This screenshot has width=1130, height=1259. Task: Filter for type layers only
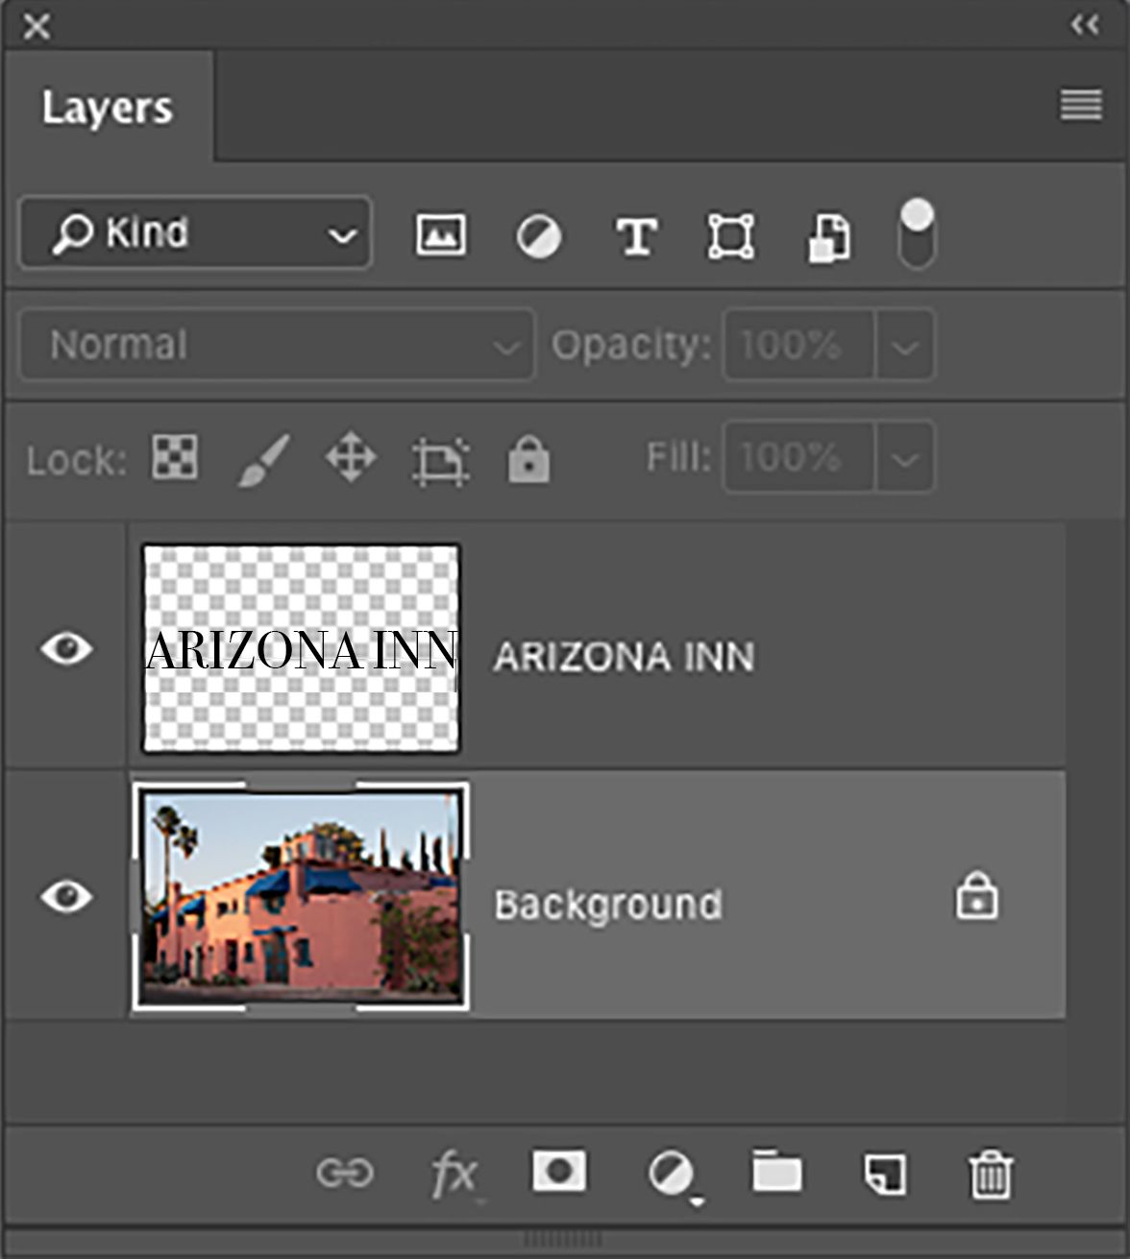click(x=636, y=233)
